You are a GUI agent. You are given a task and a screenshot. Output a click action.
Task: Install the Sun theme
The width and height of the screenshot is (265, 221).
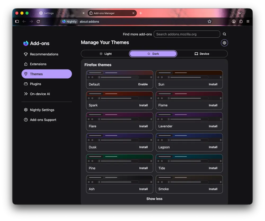click(x=213, y=84)
